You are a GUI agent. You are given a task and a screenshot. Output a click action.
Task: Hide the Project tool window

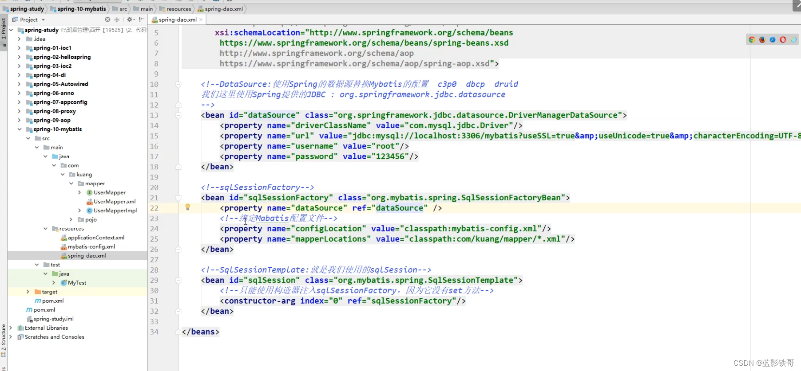pos(141,20)
